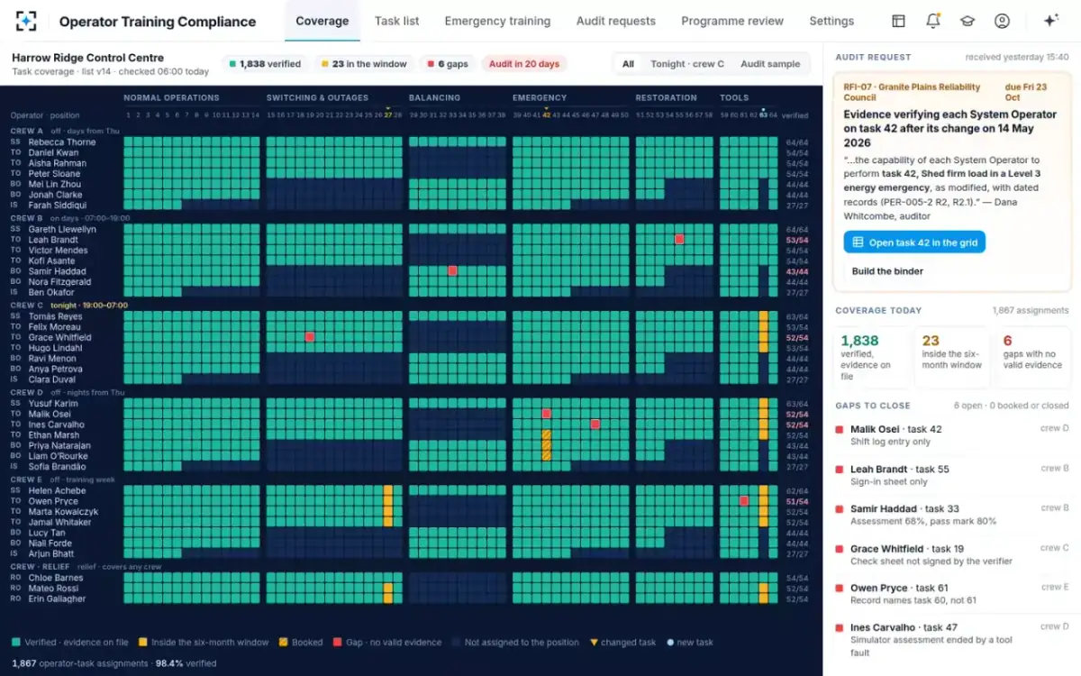Screen dimensions: 1081x676
Task: Select column 42 changed-task header
Action: tap(546, 114)
